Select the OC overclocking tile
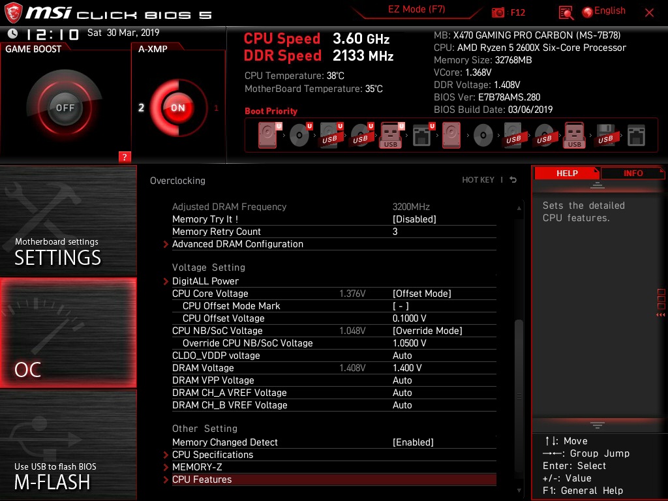668x501 pixels. (x=68, y=333)
